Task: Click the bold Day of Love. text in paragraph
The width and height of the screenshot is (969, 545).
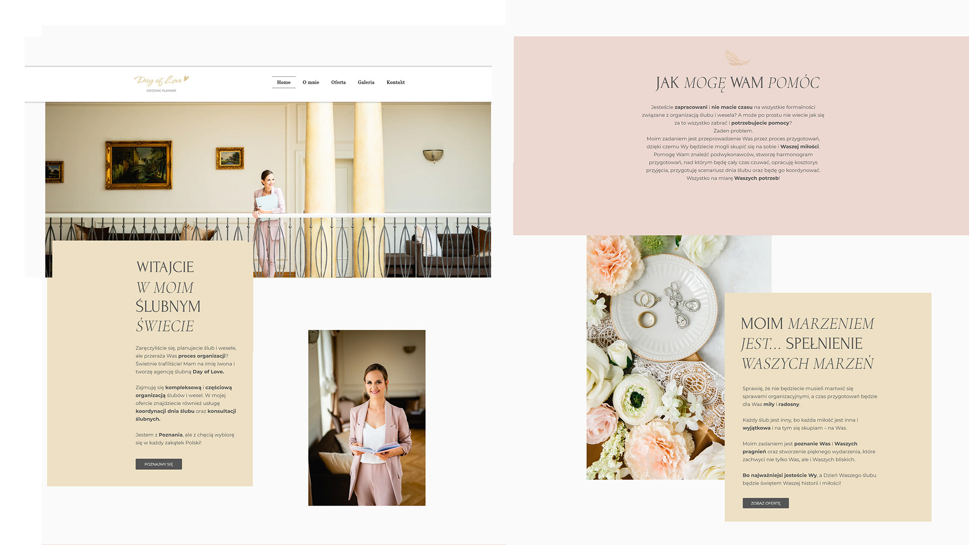Action: tap(208, 372)
